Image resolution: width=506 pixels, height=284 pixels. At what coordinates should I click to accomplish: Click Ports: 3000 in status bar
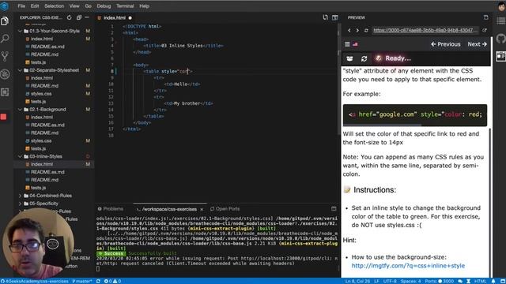coord(440,281)
